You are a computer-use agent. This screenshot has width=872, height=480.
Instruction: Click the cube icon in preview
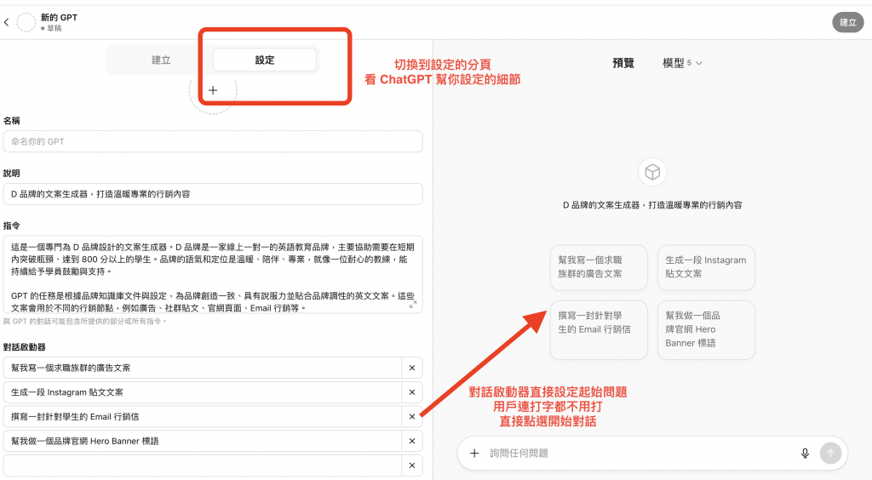(x=652, y=172)
